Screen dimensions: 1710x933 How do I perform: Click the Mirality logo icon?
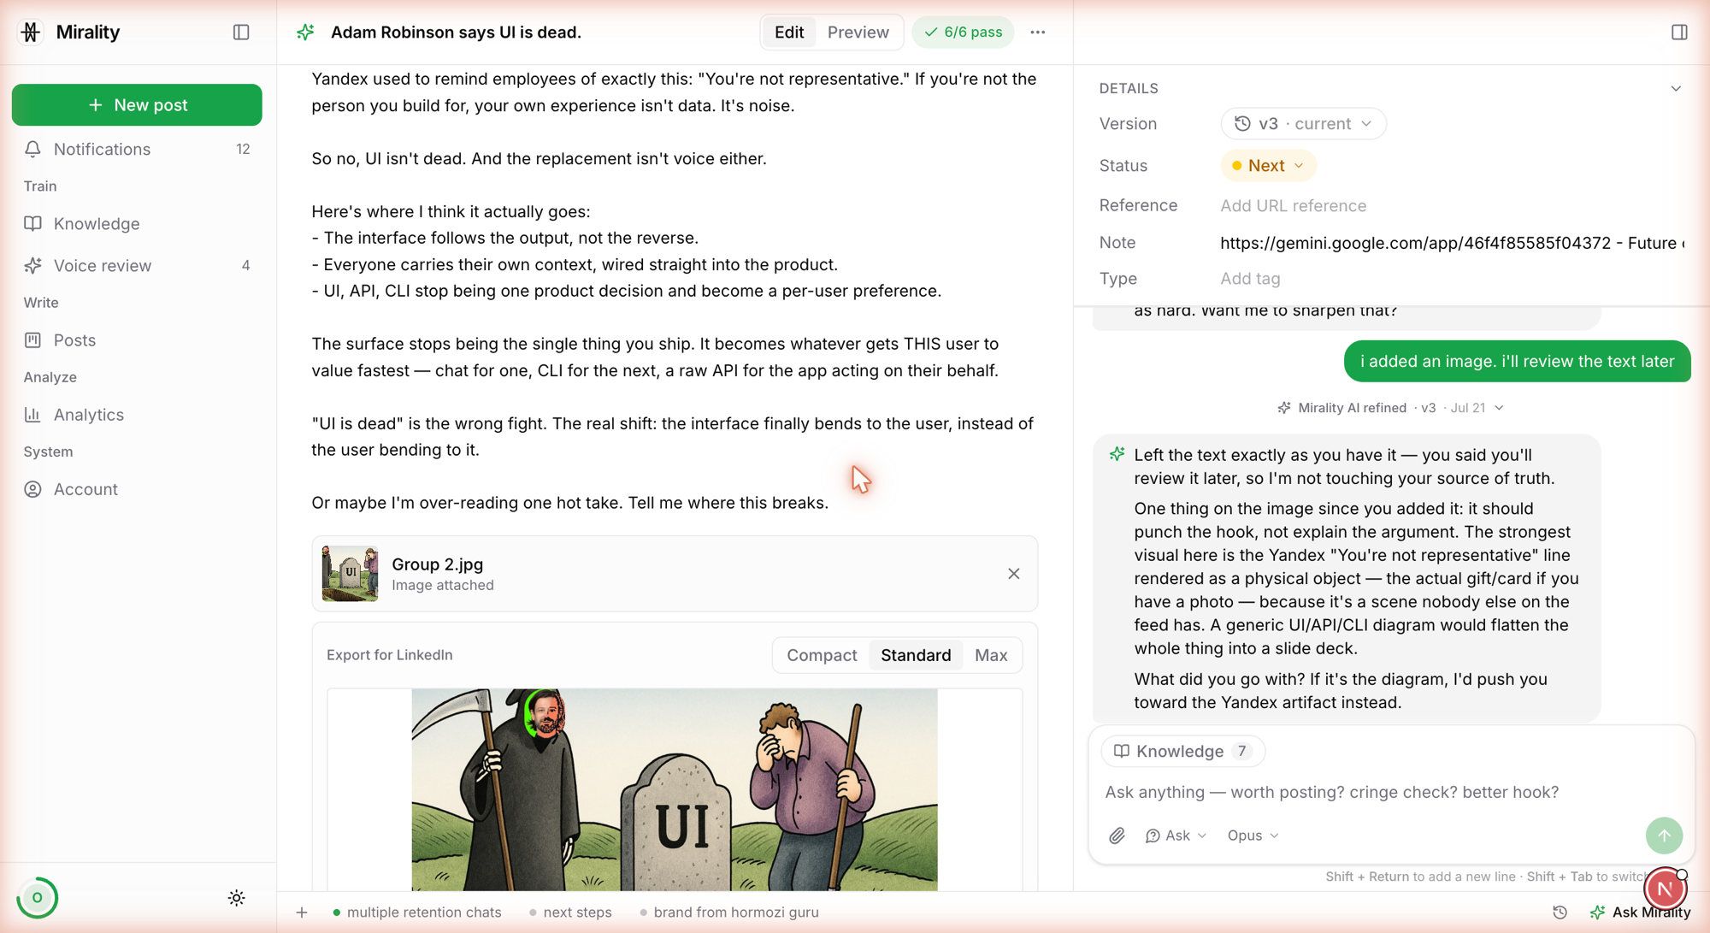31,32
